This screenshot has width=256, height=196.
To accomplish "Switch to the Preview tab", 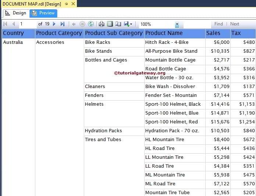I will (x=43, y=13).
